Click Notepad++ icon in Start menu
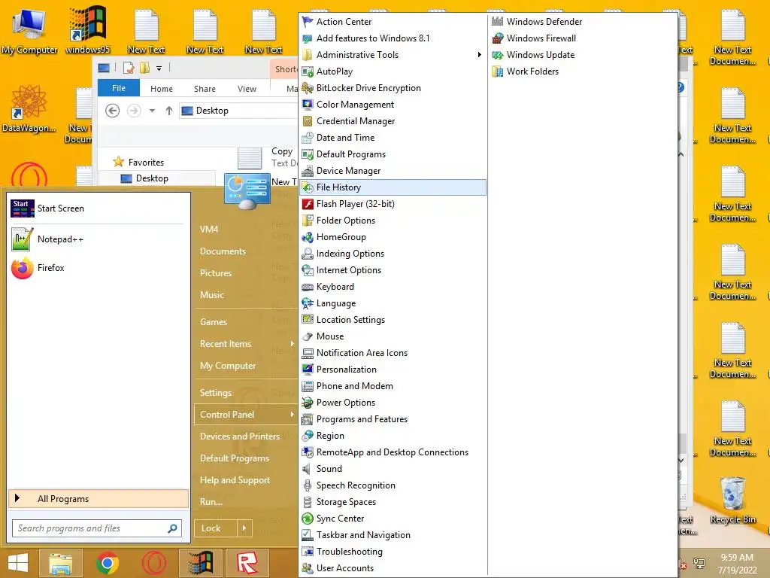Screen dimensions: 770x578 point(22,239)
